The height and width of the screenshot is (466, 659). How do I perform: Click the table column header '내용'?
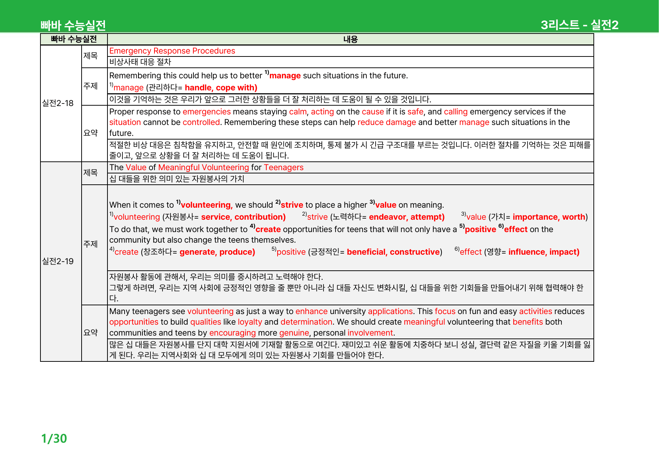[x=350, y=39]
